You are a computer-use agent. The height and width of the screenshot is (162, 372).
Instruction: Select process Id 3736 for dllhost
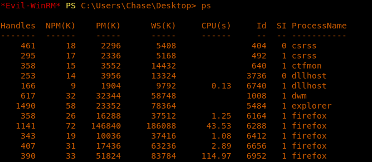tap(256, 76)
